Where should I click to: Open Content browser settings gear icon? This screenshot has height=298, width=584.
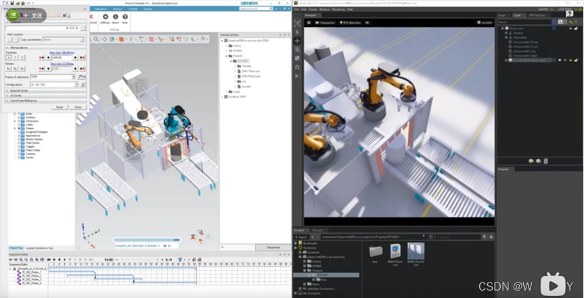click(491, 237)
